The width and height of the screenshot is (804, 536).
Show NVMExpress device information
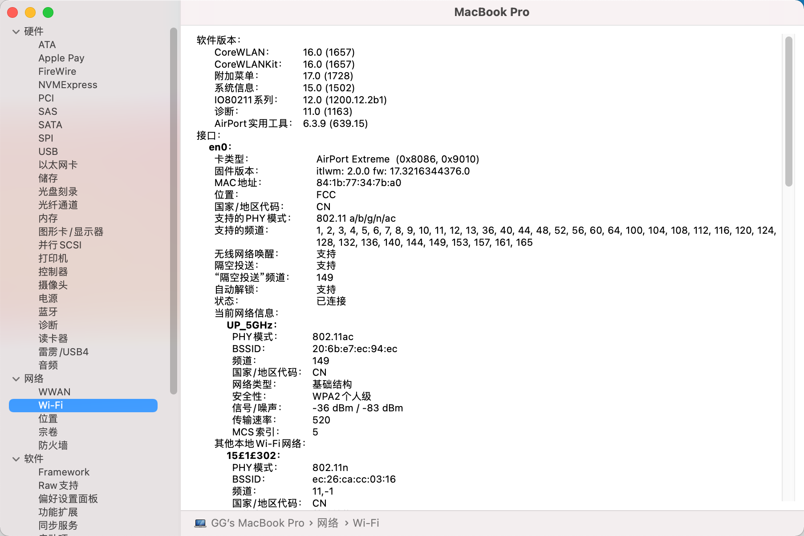(x=68, y=85)
